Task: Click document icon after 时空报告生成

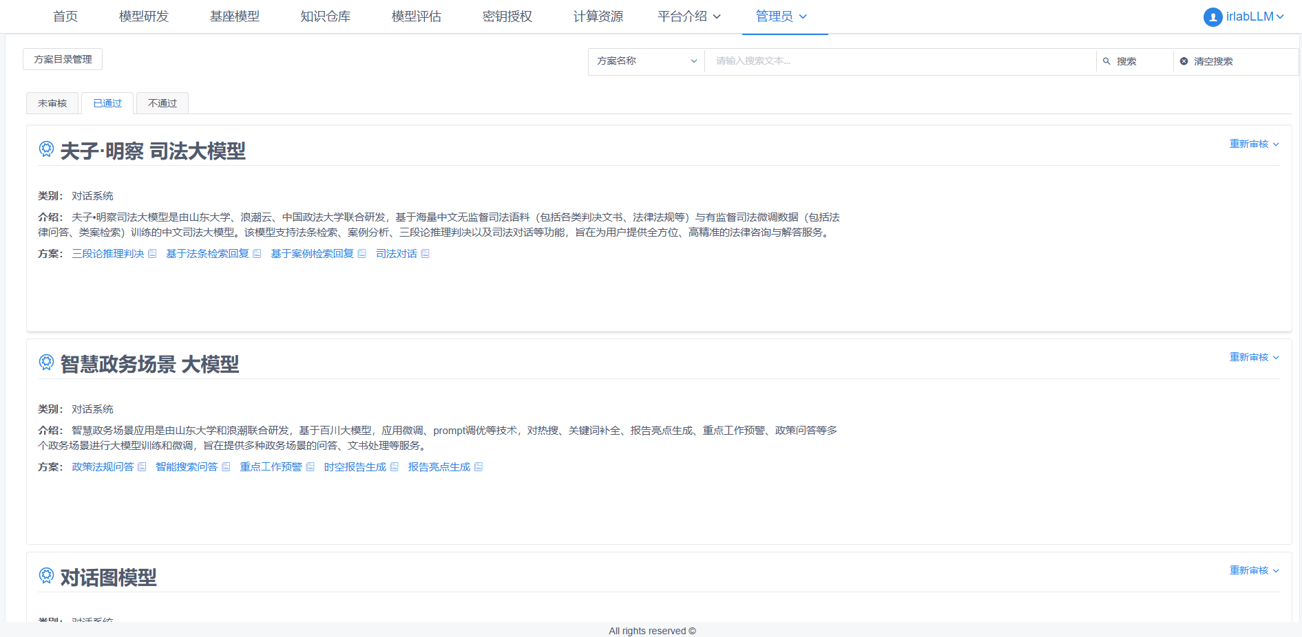Action: 394,467
